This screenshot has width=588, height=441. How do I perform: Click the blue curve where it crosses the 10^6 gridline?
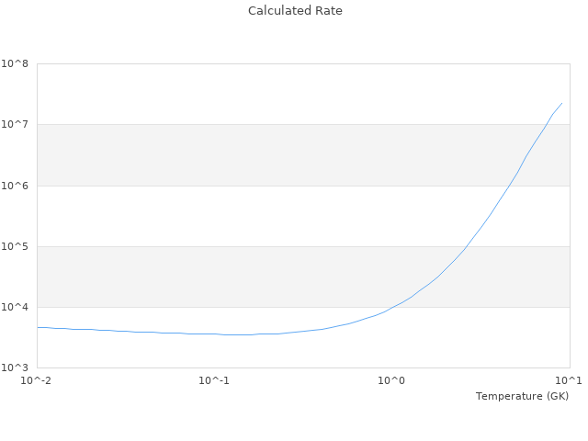[508, 186]
